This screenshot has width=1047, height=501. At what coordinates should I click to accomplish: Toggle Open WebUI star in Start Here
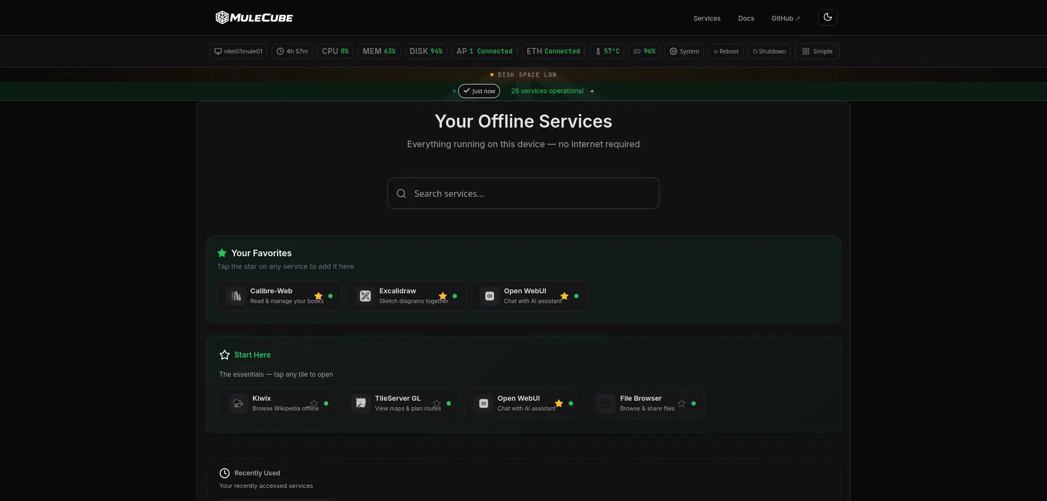(x=559, y=403)
